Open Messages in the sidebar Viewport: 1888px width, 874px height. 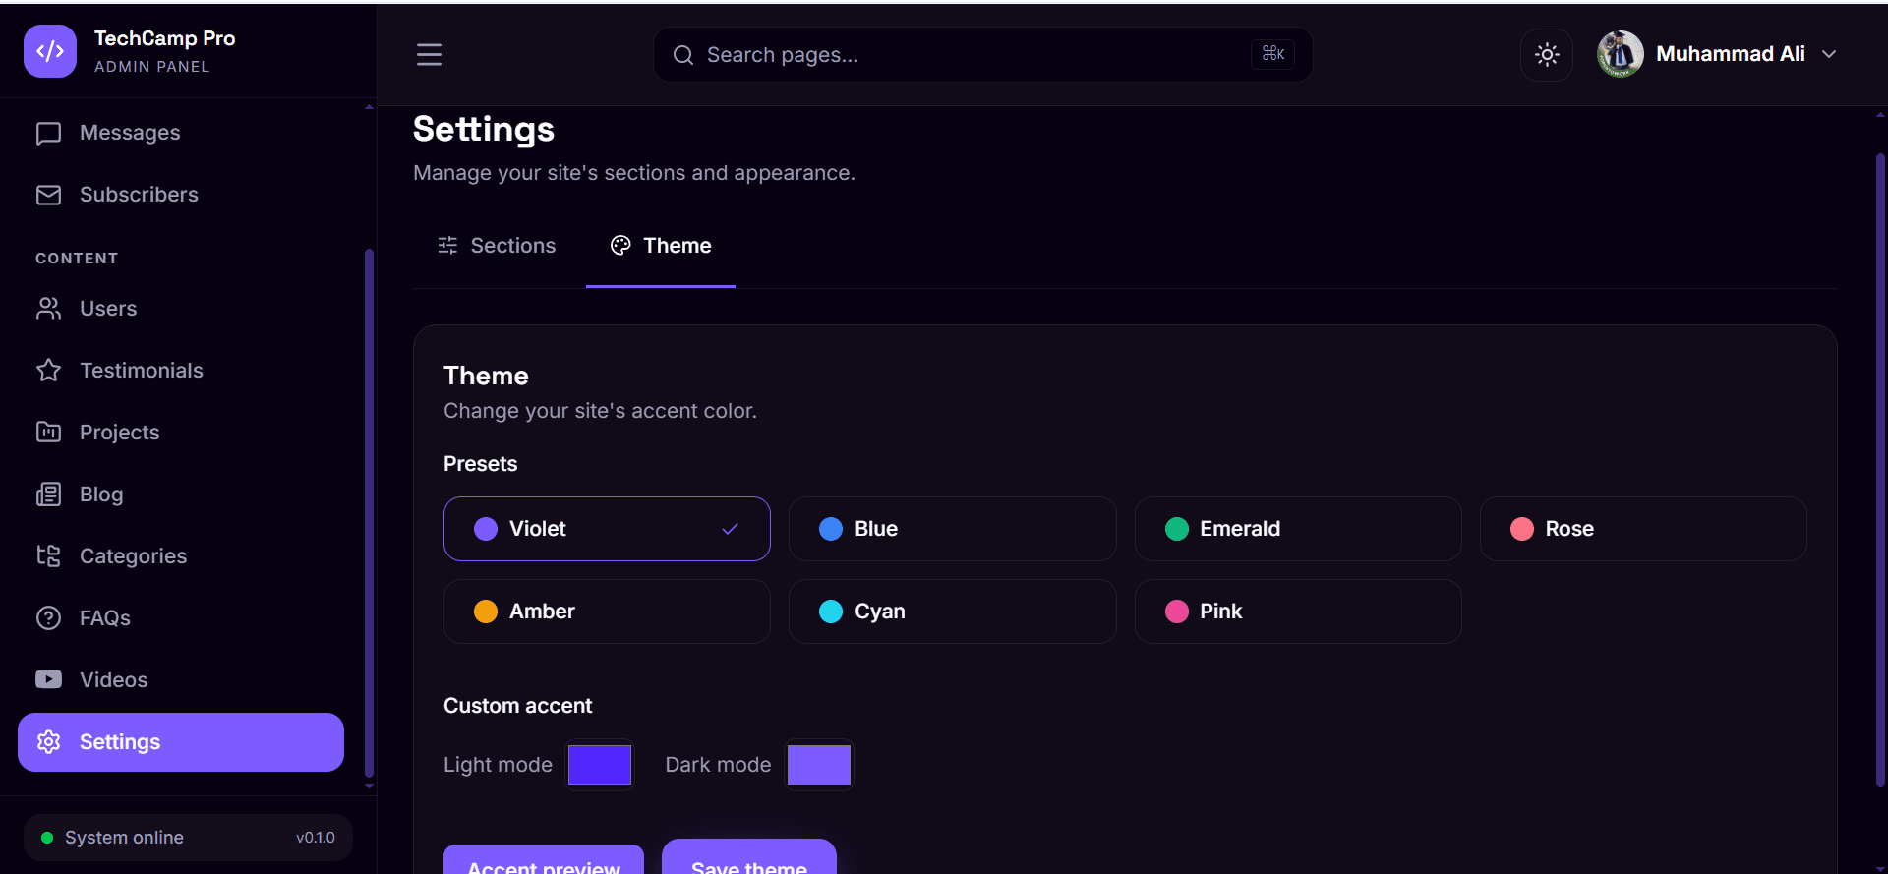(181, 133)
